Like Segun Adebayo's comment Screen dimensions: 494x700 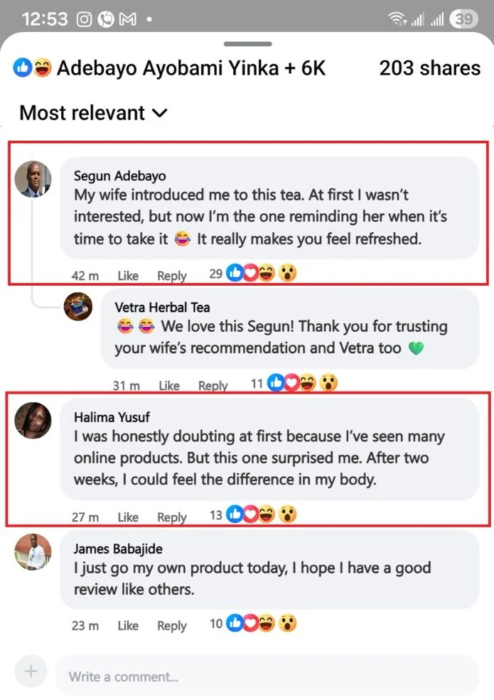pyautogui.click(x=128, y=275)
